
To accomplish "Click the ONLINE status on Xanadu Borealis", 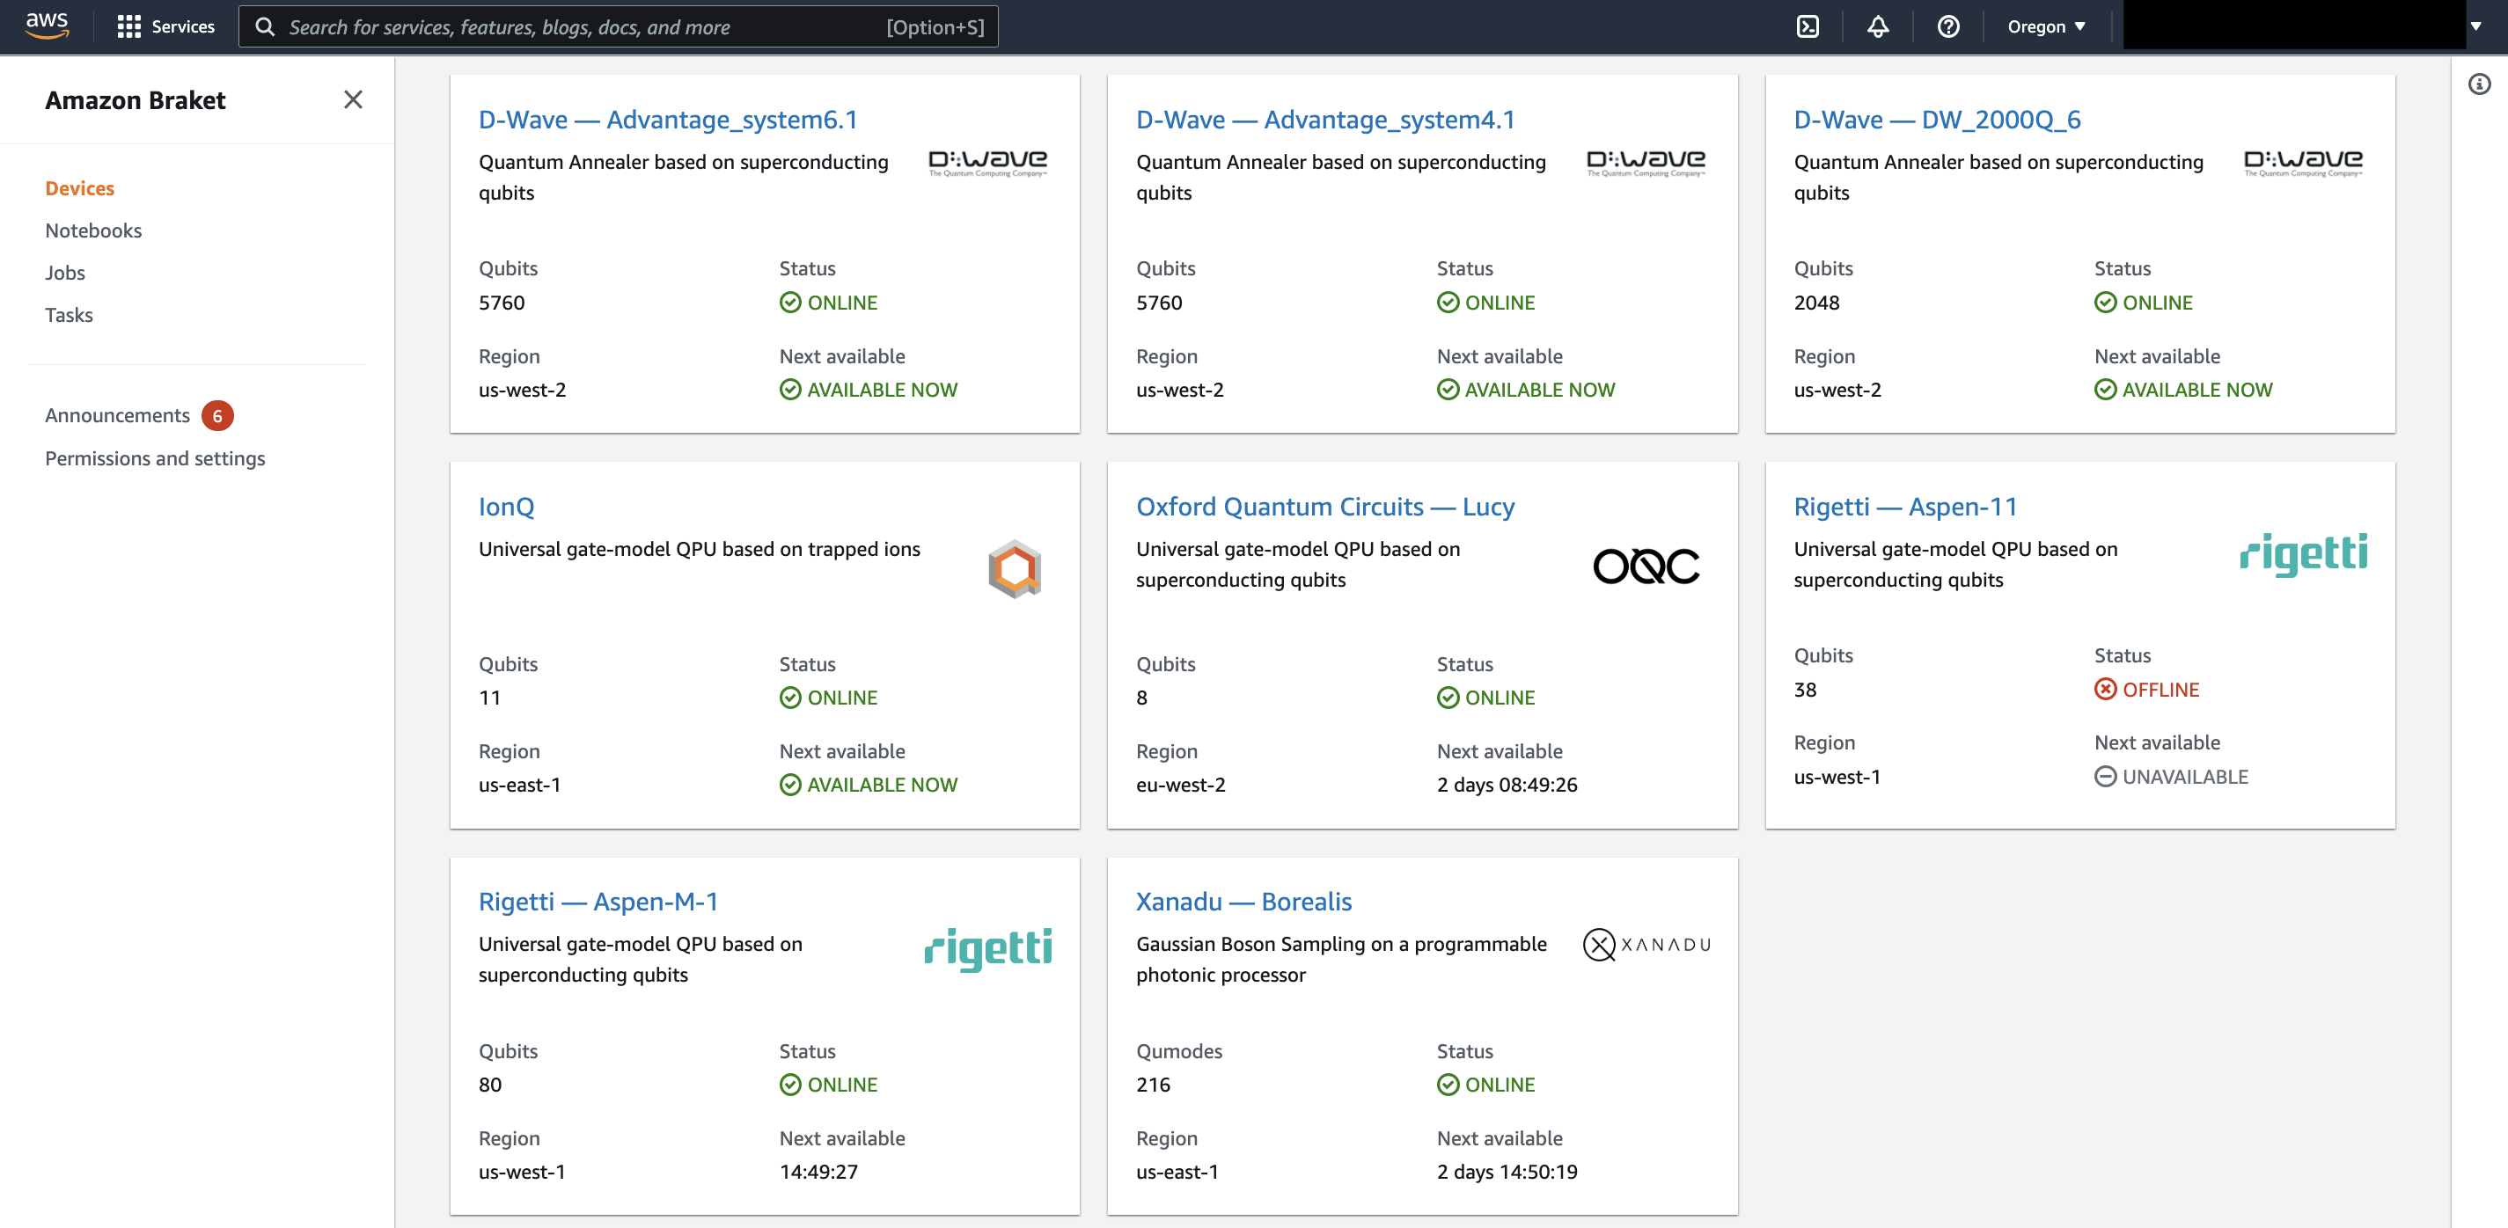I will click(x=1499, y=1084).
